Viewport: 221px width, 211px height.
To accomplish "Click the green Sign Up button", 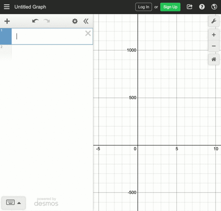I will click(x=170, y=7).
